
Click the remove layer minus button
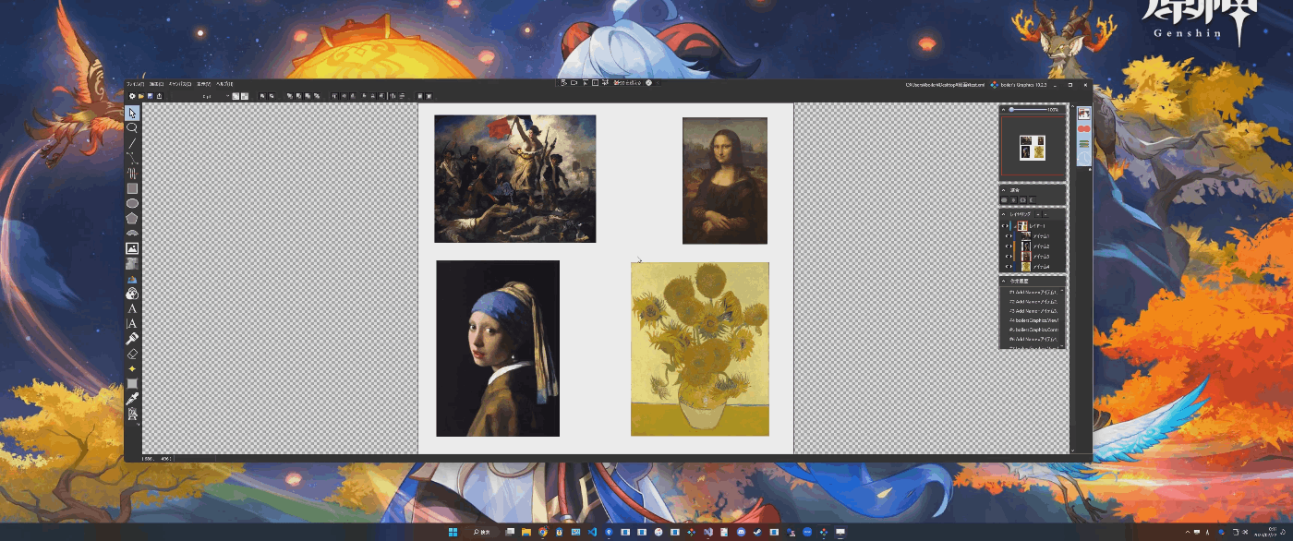click(x=1045, y=214)
